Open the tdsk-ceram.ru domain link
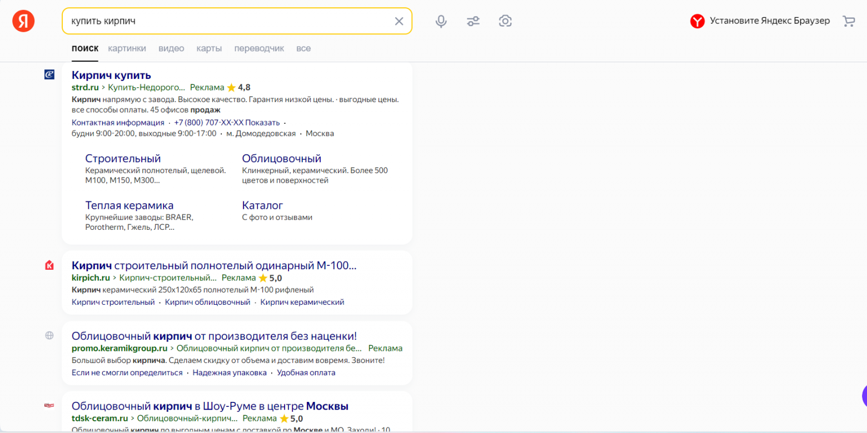Screen dimensions: 867x433 100,419
